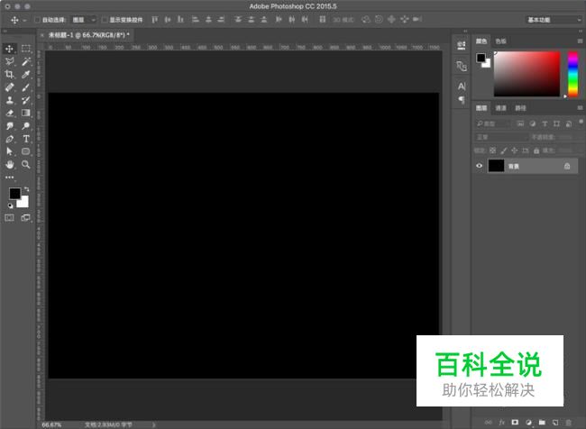The width and height of the screenshot is (586, 429).
Task: Select the Crop tool
Action: tap(9, 75)
